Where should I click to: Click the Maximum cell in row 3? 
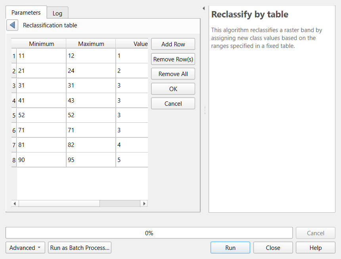91,86
